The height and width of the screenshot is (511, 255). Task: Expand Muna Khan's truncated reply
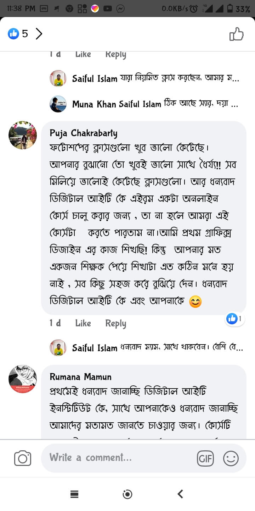click(155, 104)
